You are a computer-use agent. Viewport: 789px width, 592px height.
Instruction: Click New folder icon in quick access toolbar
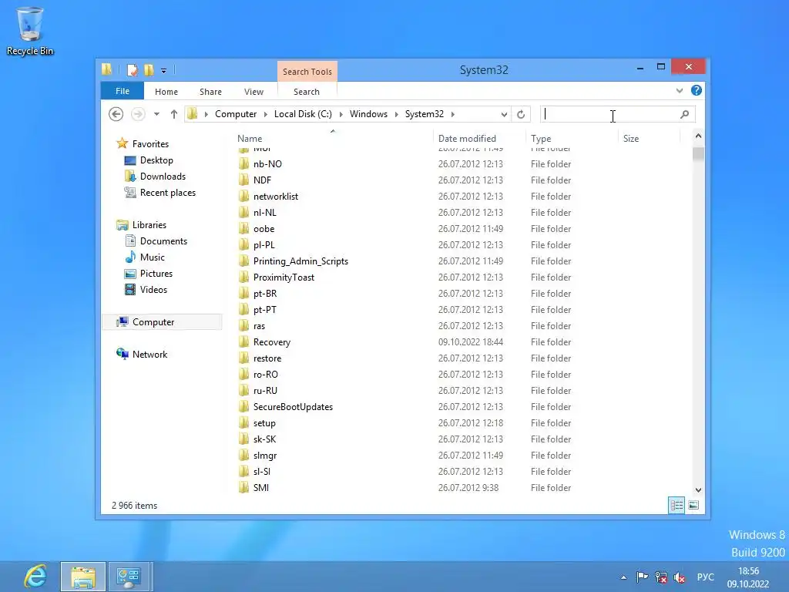coord(149,70)
